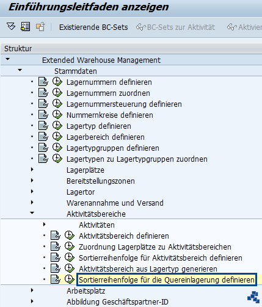This screenshot has height=307, width=262.
Task: Select Lagernummersteuerung definieren text
Action: point(124,104)
